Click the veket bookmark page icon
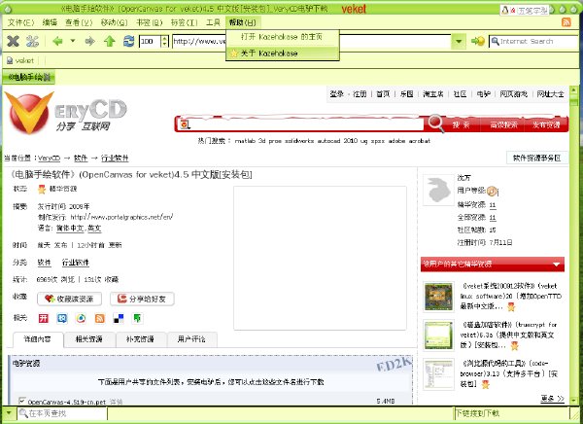This screenshot has width=583, height=424. [x=10, y=60]
